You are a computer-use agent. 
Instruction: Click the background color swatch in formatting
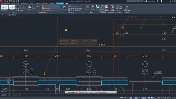[44, 10]
